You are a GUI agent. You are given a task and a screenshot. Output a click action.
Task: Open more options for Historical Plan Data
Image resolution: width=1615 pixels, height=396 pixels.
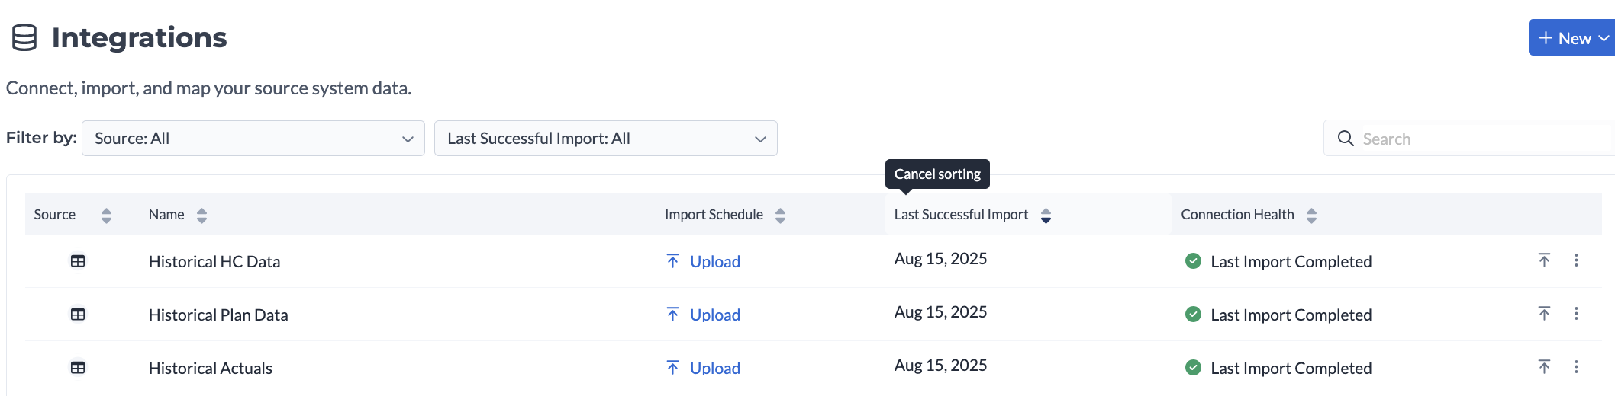pyautogui.click(x=1576, y=314)
